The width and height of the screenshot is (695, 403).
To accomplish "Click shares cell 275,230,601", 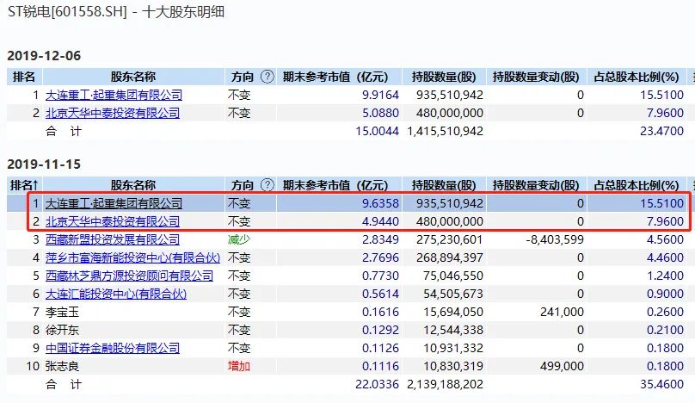I will coord(450,239).
